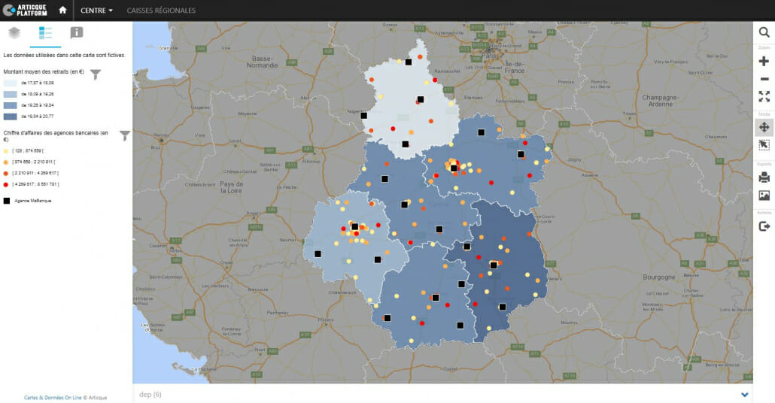Filter the Montant moyen des retraits legend
The image size is (775, 403).
click(x=96, y=74)
